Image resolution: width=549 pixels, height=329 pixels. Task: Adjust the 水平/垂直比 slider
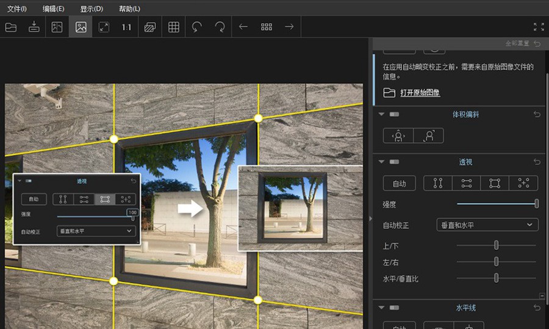(x=496, y=278)
